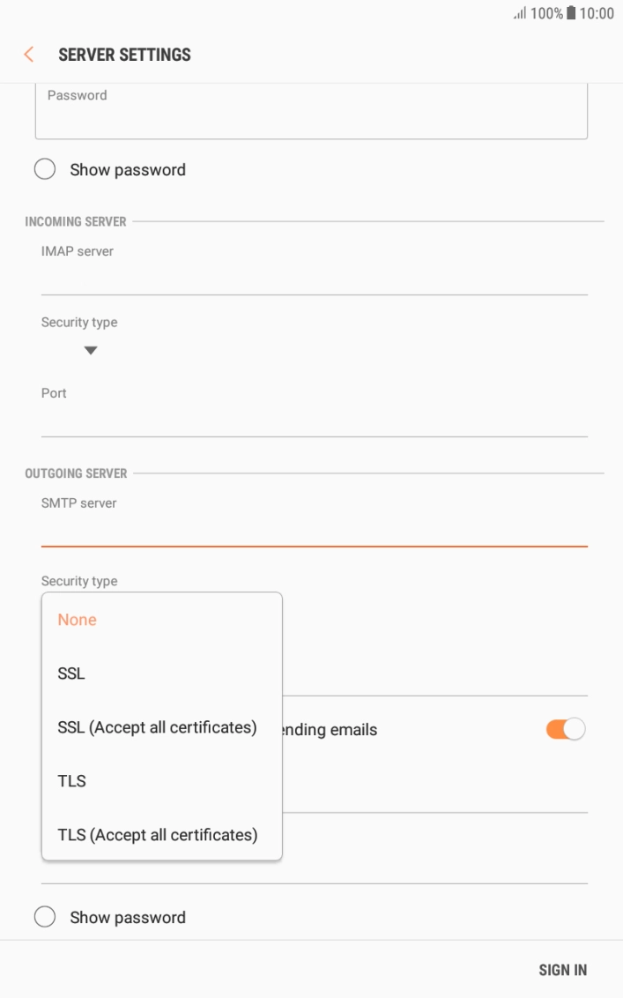Select TLS security type
623x998 pixels.
tap(70, 781)
